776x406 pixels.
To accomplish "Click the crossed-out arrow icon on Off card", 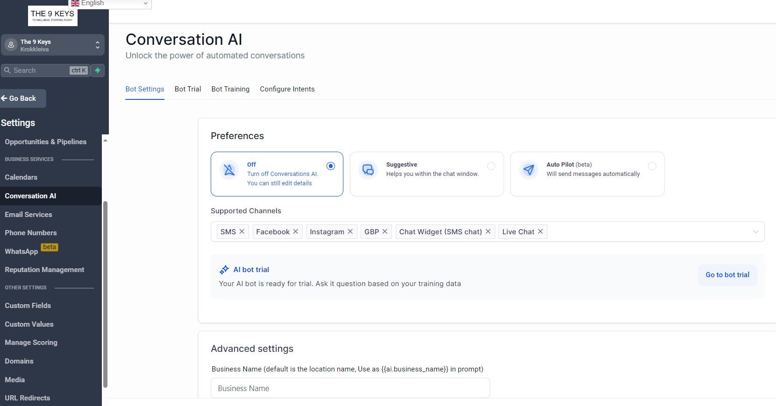I will pos(229,170).
